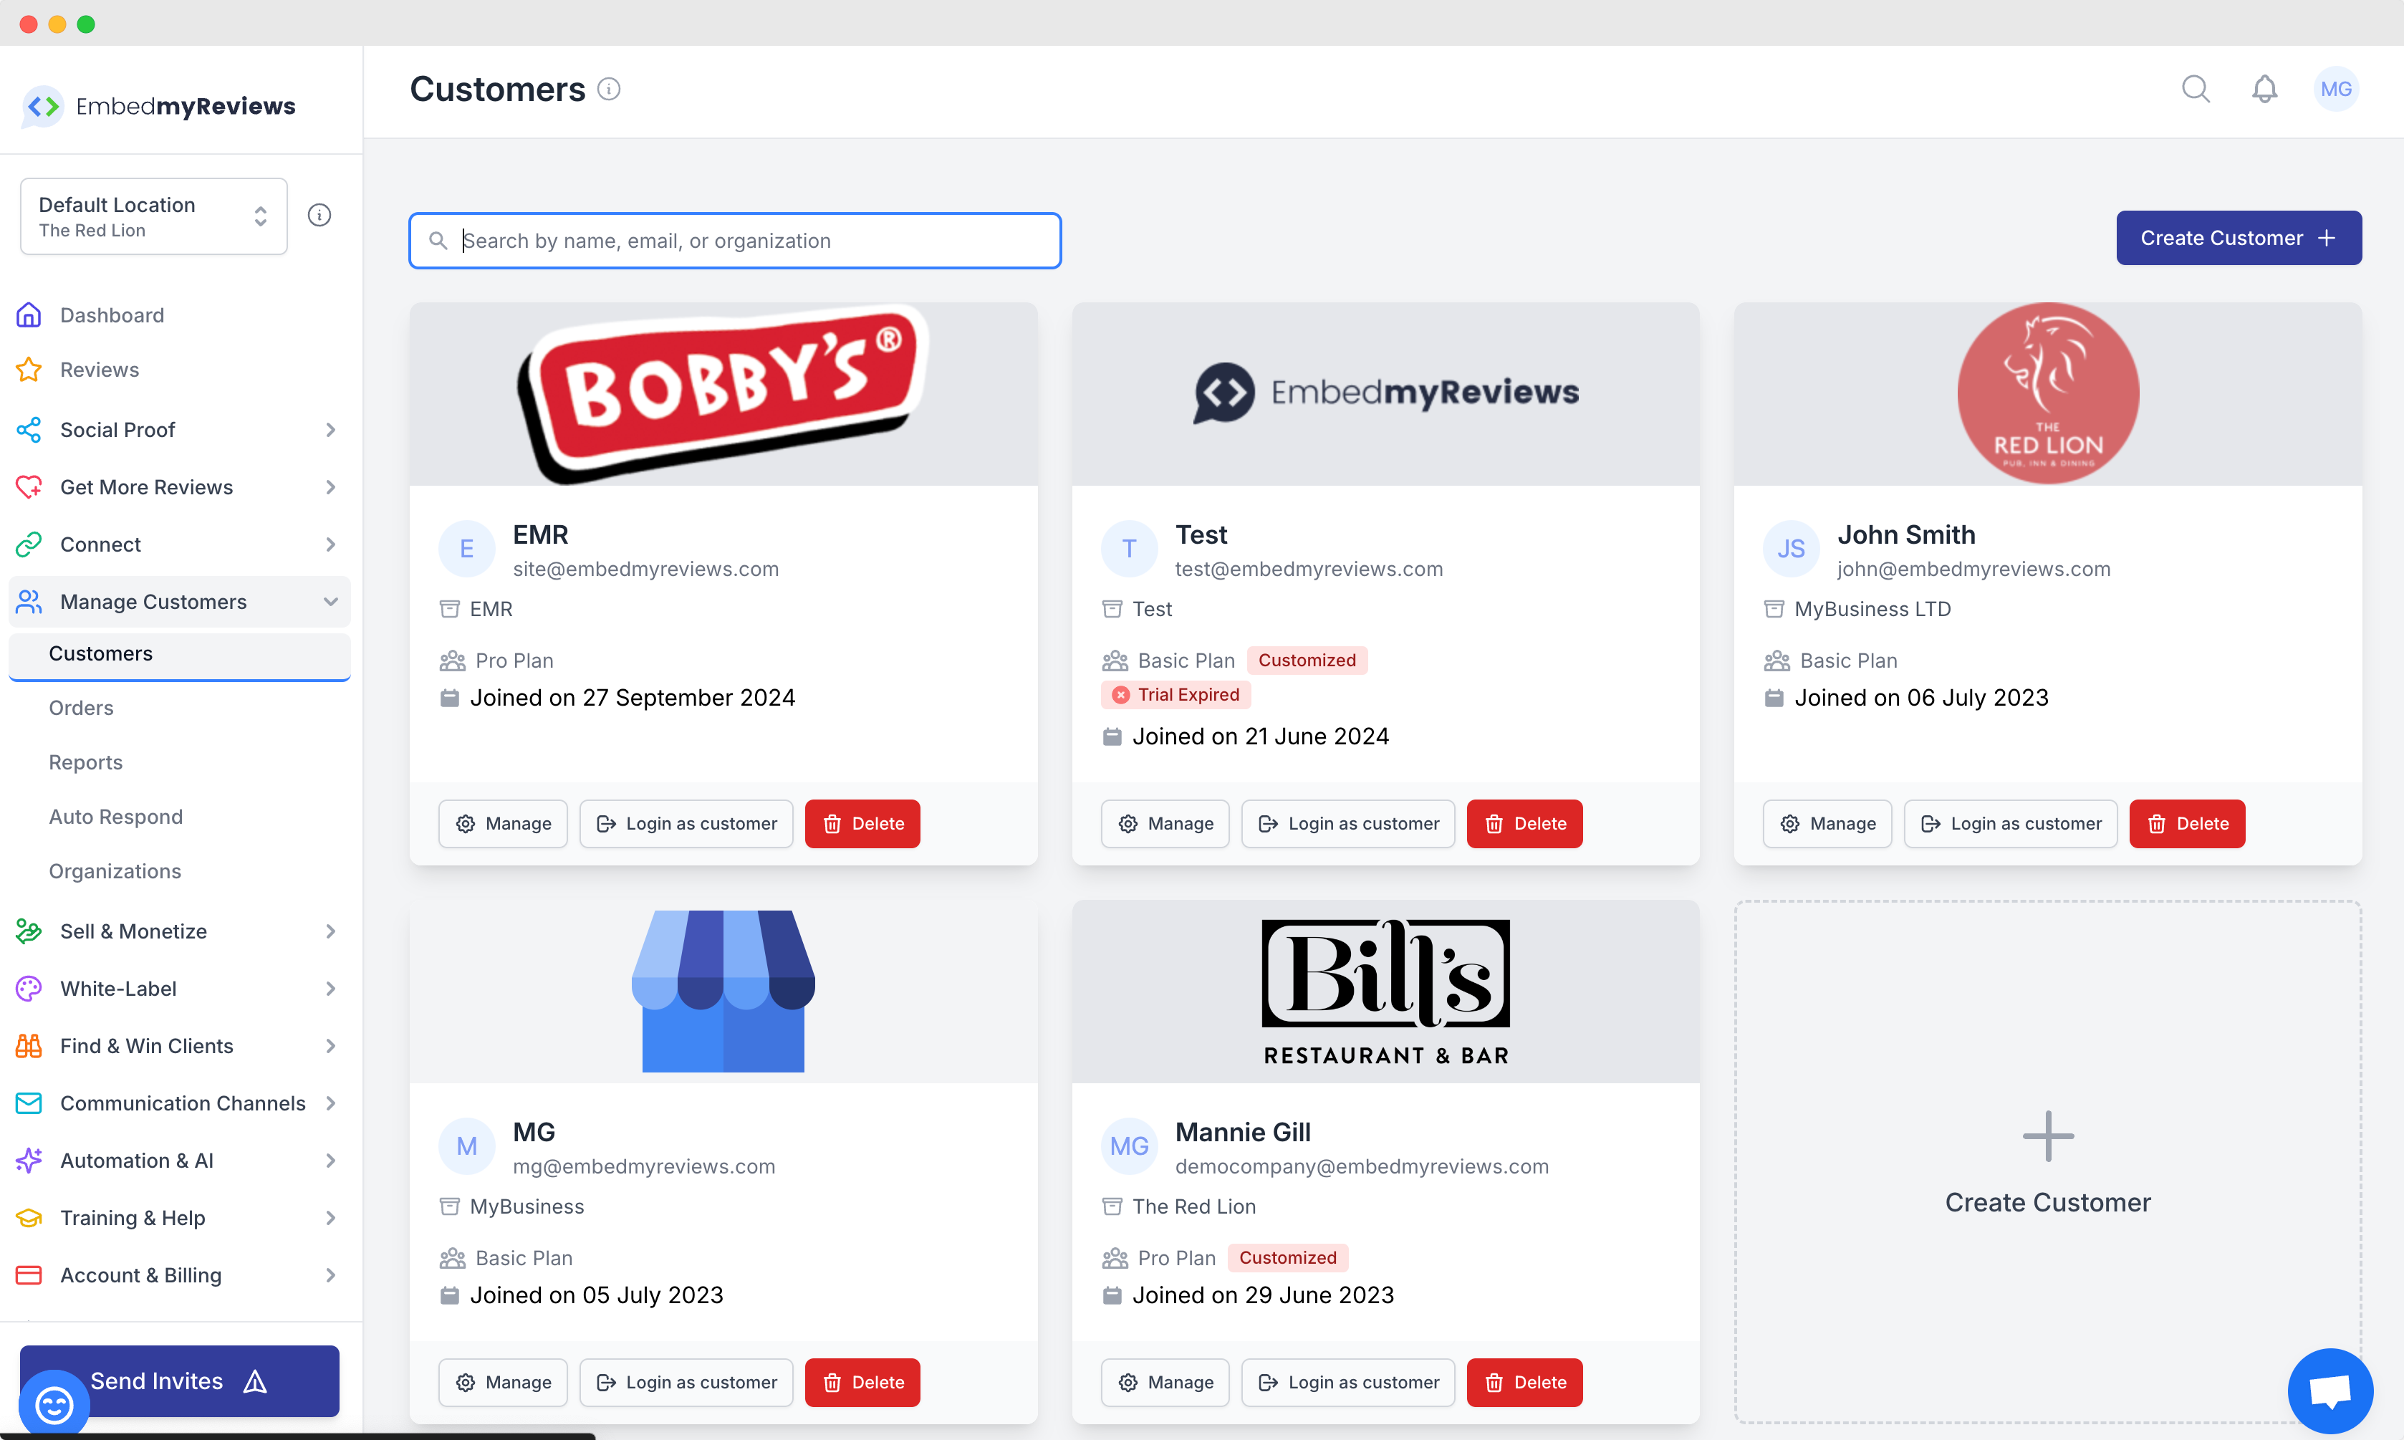Screen dimensions: 2404x1440
Task: Delete the Mannie Gill customer
Action: (1524, 1383)
